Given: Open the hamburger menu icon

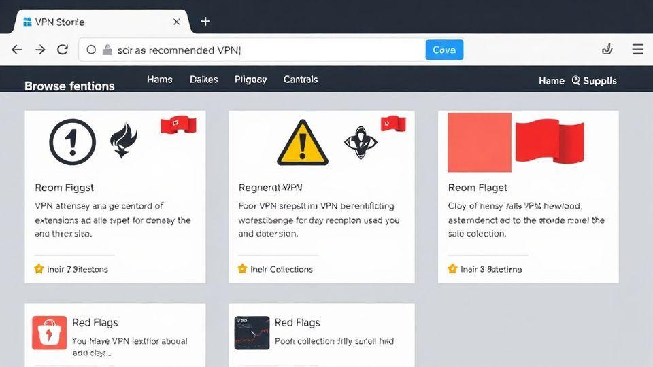Looking at the screenshot, I should tap(637, 50).
